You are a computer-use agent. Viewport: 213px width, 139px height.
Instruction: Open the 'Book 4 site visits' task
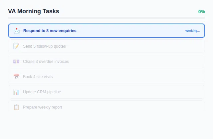tap(38, 77)
